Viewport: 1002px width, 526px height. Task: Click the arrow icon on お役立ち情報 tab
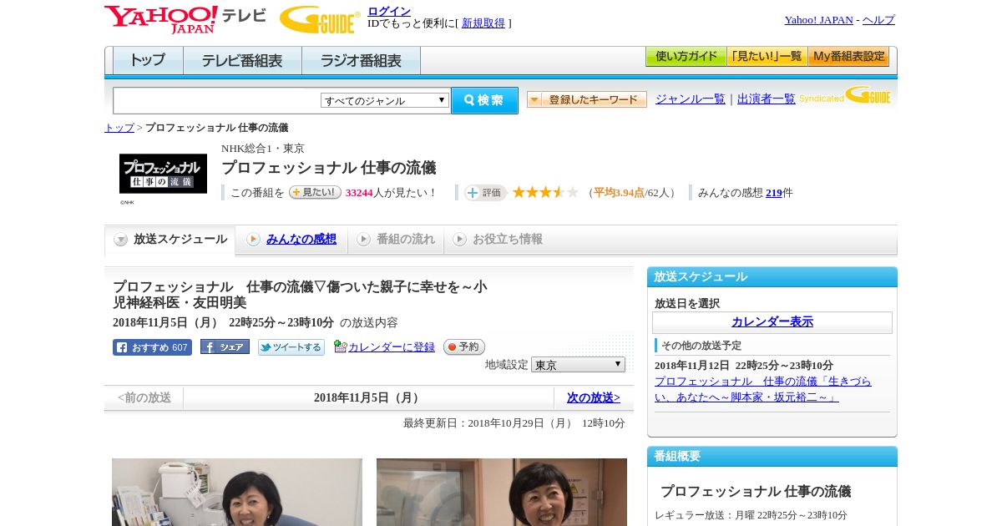coord(459,240)
